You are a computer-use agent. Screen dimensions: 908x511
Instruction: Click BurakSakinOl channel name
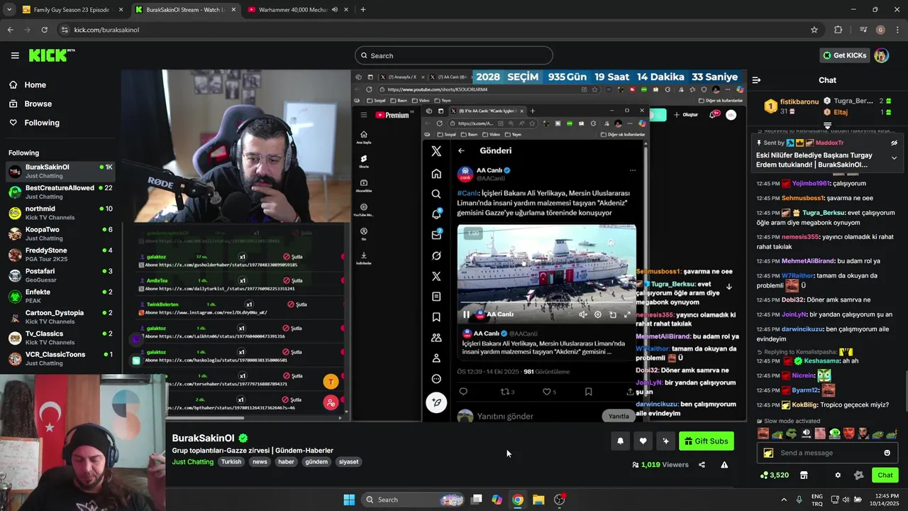(x=203, y=438)
